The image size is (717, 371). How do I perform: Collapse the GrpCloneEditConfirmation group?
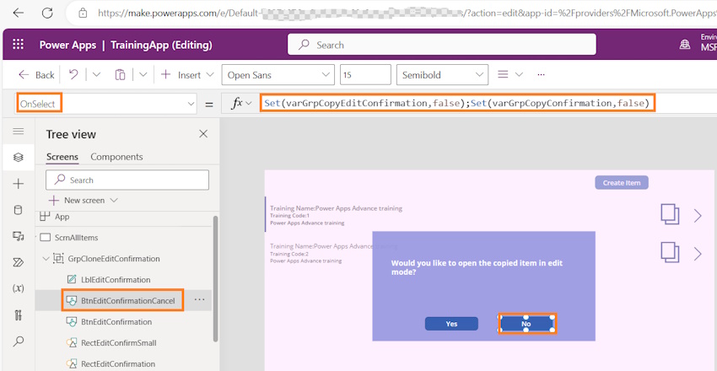[x=46, y=259]
